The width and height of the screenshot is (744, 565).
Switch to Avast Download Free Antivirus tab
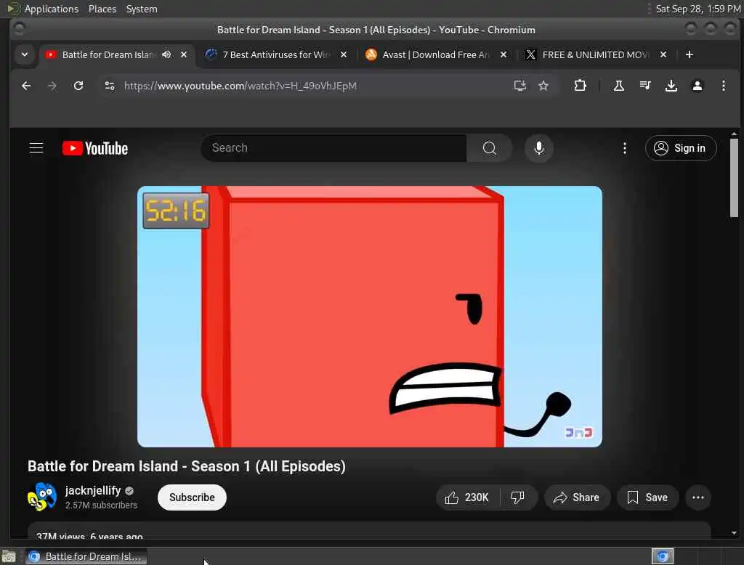pos(436,54)
